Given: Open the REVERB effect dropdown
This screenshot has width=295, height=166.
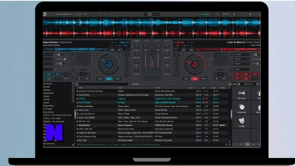Looking at the screenshot, I should 241,59.
